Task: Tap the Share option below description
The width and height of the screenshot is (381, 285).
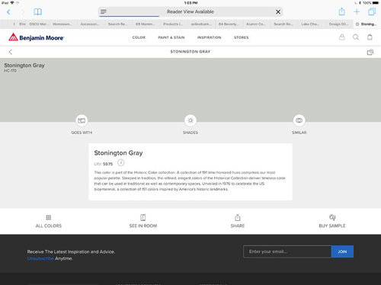Action: click(238, 221)
